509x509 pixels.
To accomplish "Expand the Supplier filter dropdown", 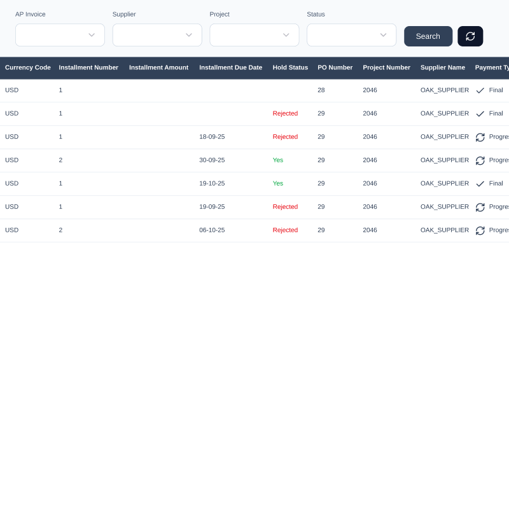I will pos(157,35).
